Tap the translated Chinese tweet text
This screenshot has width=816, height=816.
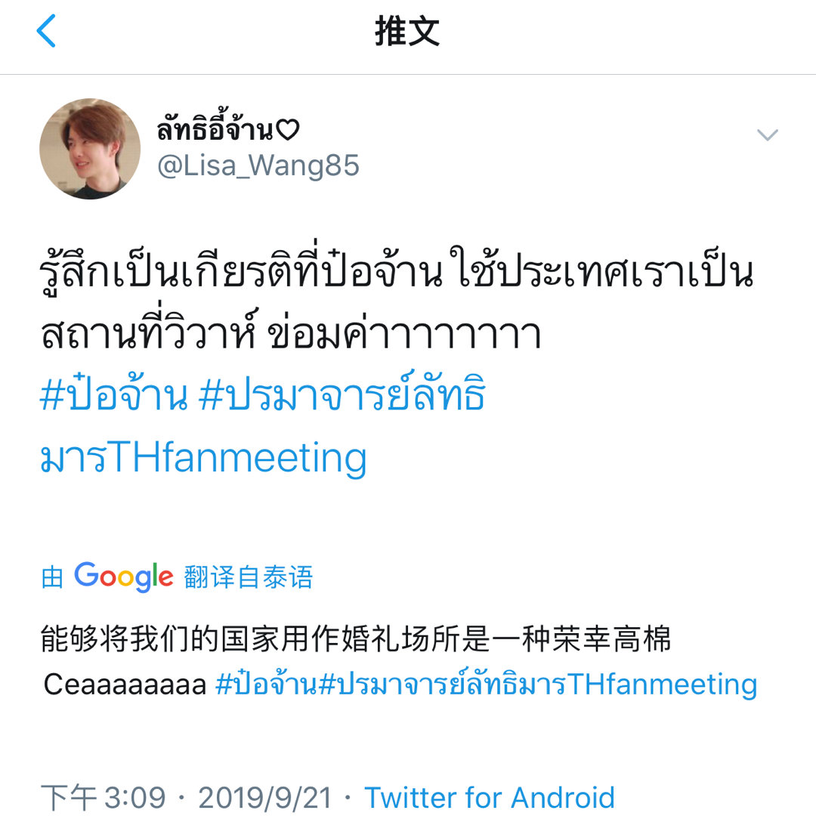point(355,639)
